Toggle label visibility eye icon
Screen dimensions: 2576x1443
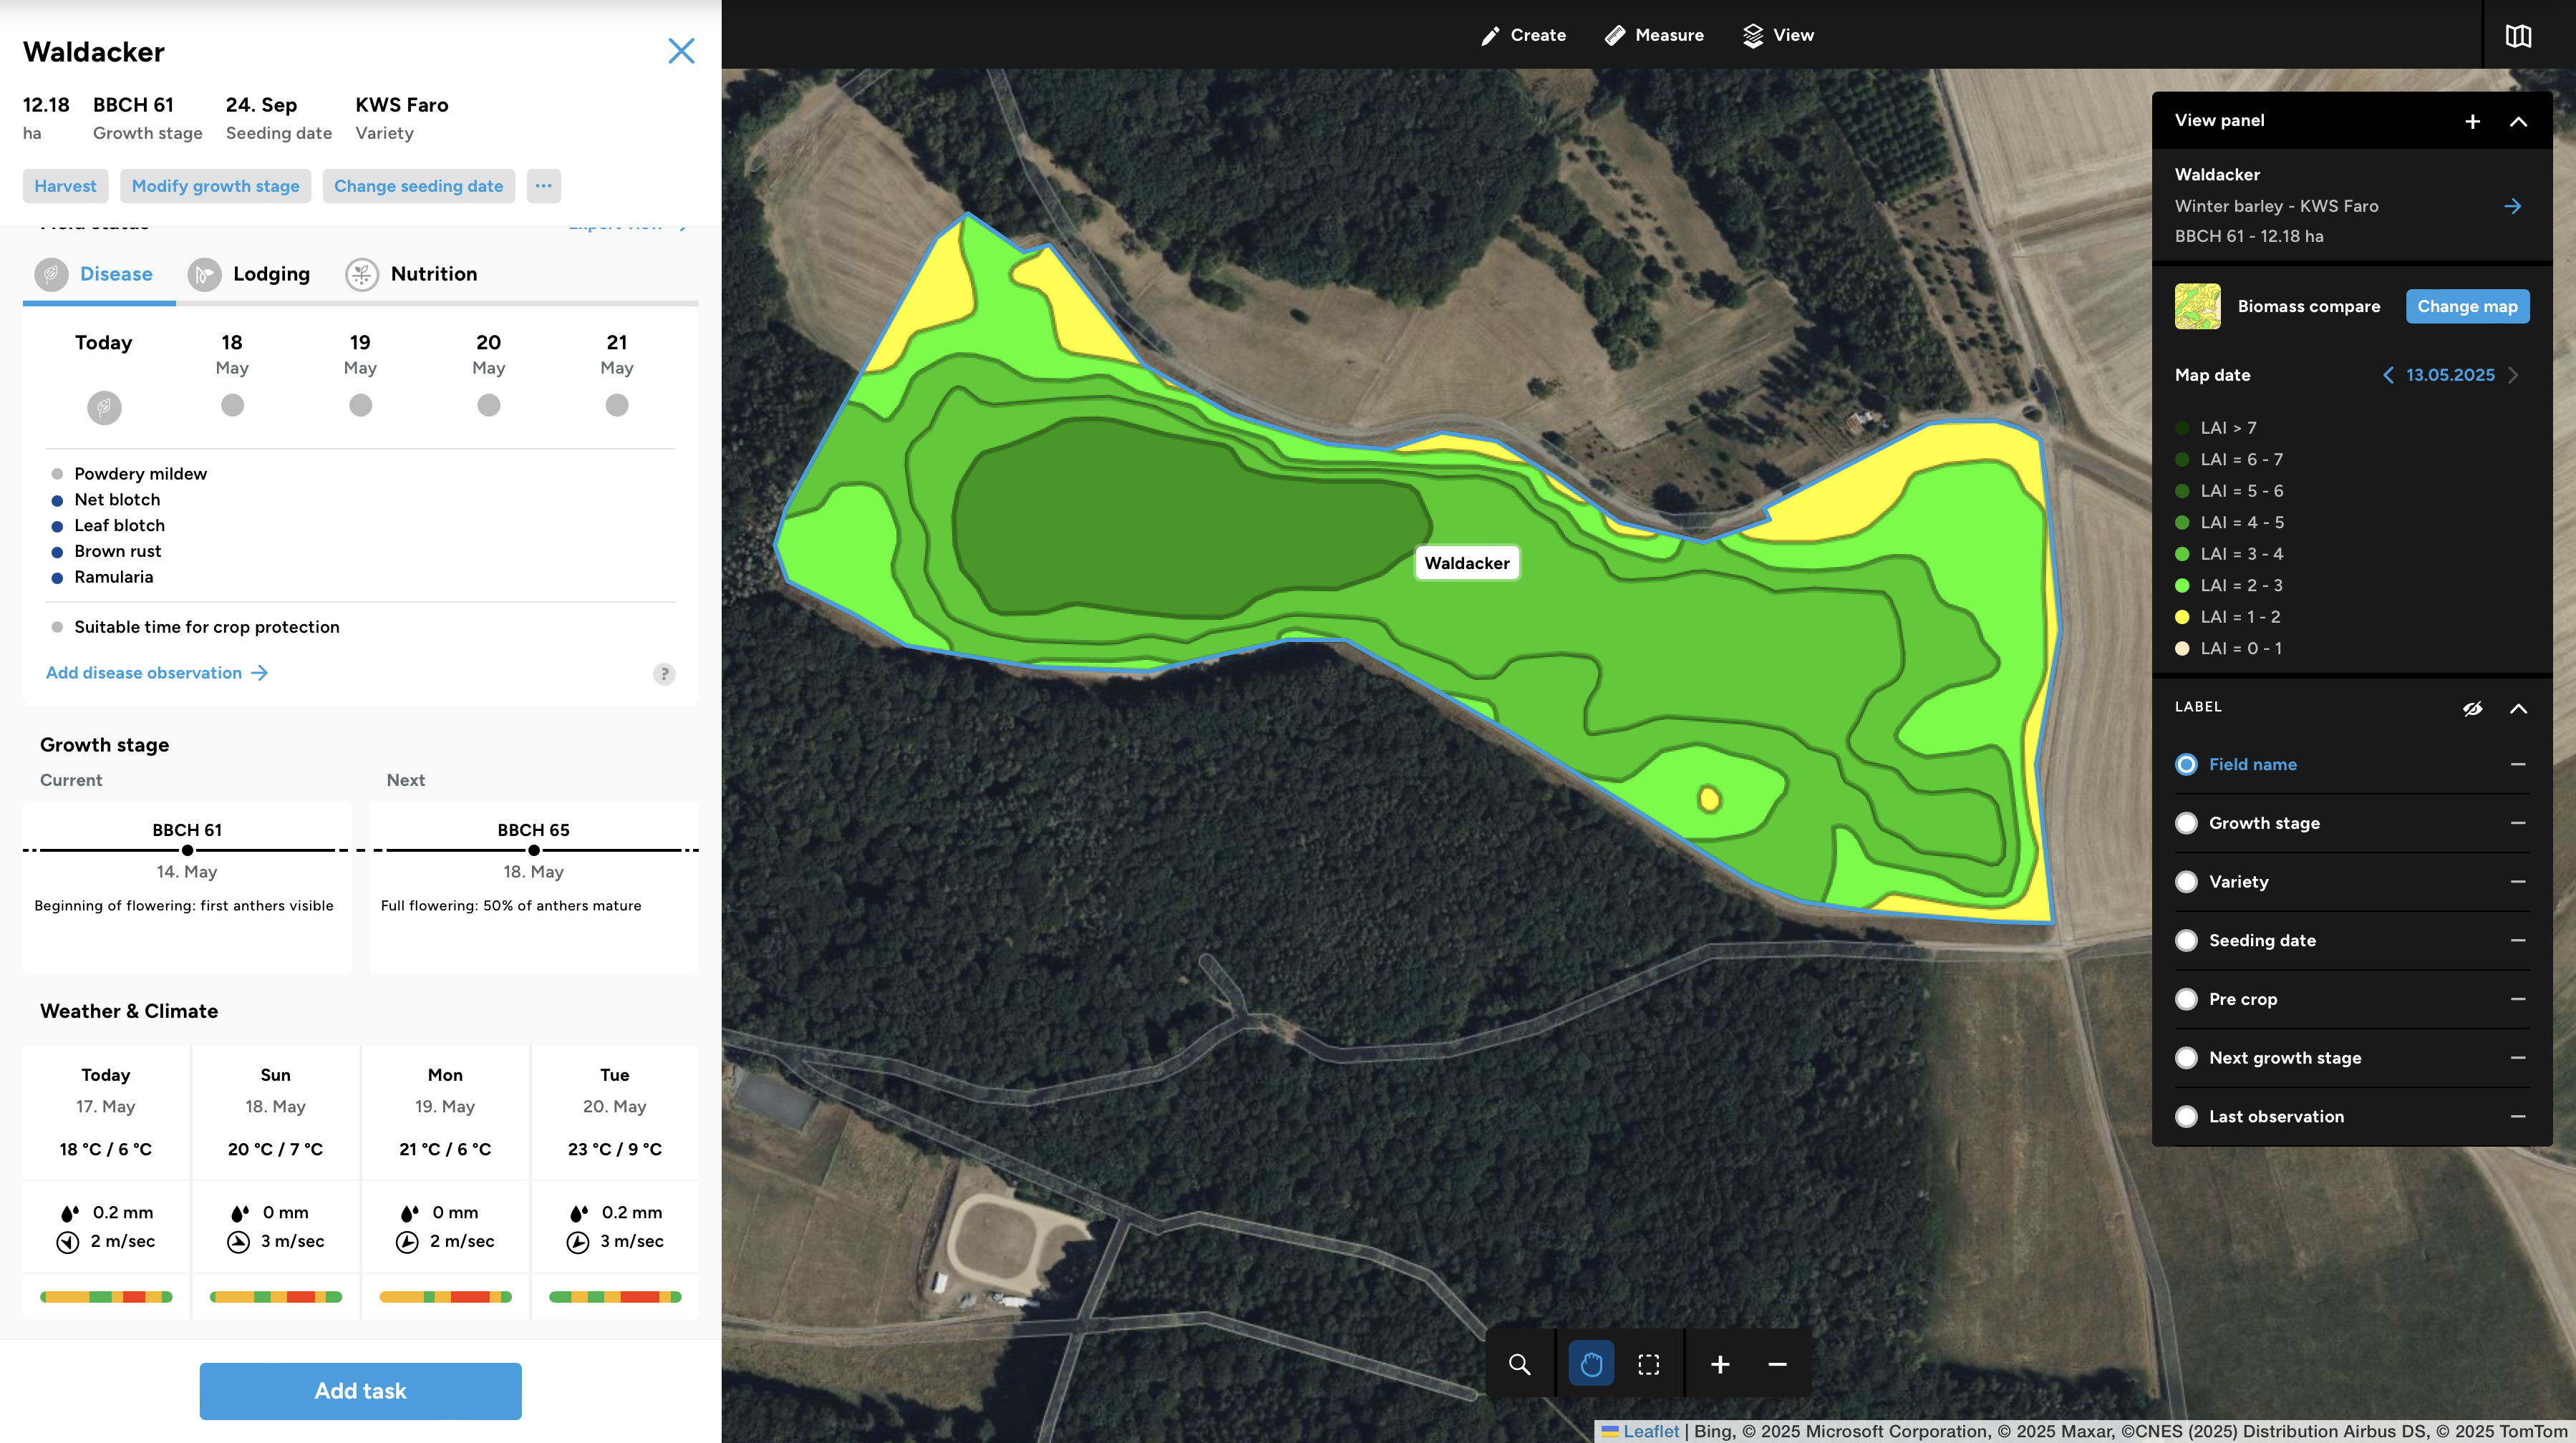click(2472, 708)
